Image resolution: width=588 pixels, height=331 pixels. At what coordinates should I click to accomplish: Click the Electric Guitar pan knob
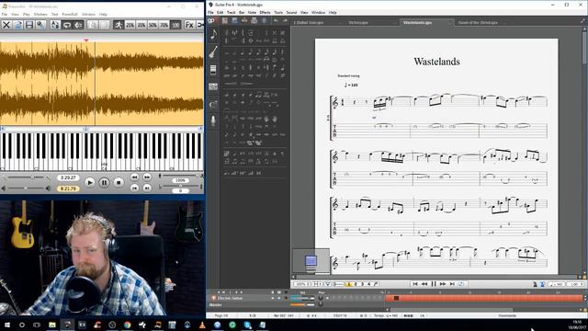[x=321, y=298]
